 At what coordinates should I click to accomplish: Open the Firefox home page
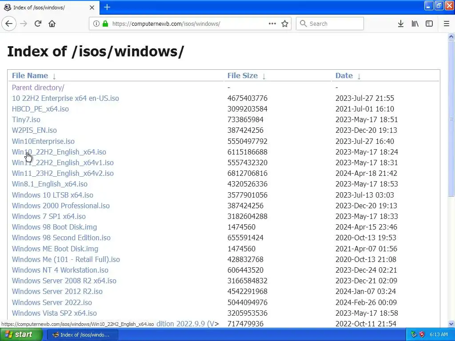pos(52,24)
